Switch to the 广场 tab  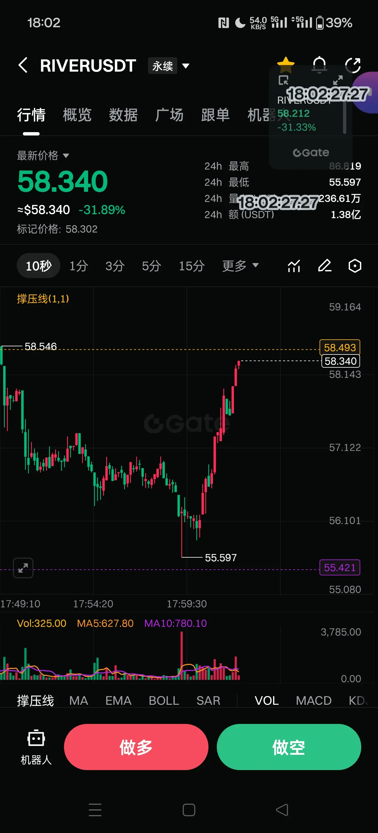(169, 115)
